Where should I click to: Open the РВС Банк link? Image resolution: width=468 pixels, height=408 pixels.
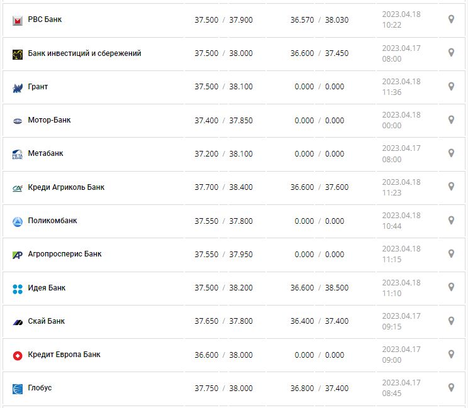point(45,19)
